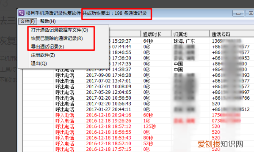Click 呼出电话 type in 2017-09-08 row
This screenshot has height=152, width=254.
65,75
